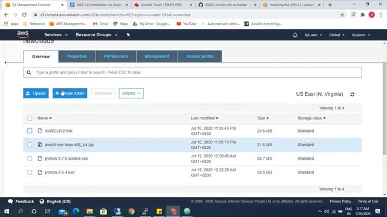
Task: Click the browser address bar URL
Action: pos(115,14)
